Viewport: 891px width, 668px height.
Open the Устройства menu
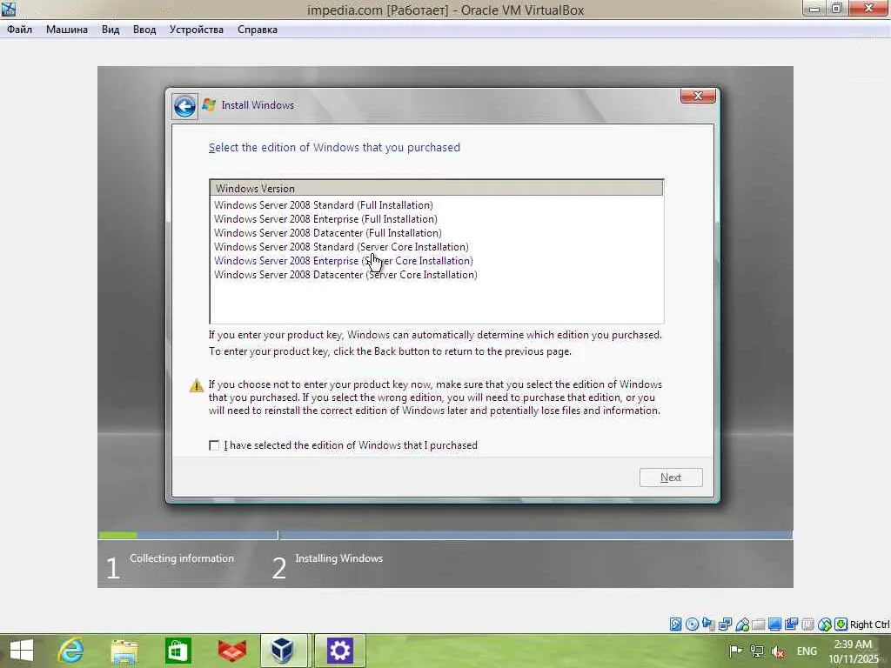point(196,30)
